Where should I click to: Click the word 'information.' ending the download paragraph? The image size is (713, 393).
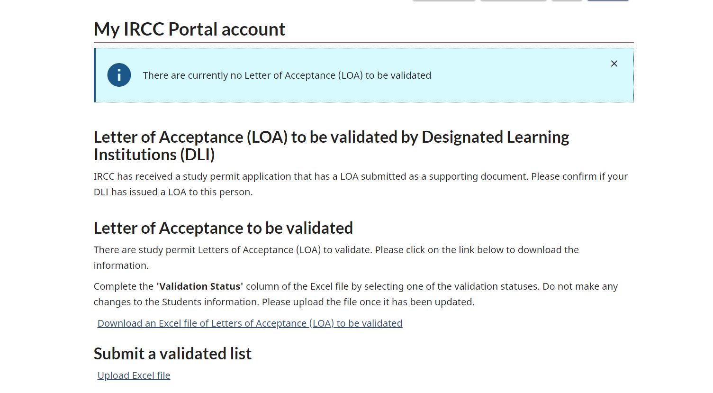tap(121, 265)
